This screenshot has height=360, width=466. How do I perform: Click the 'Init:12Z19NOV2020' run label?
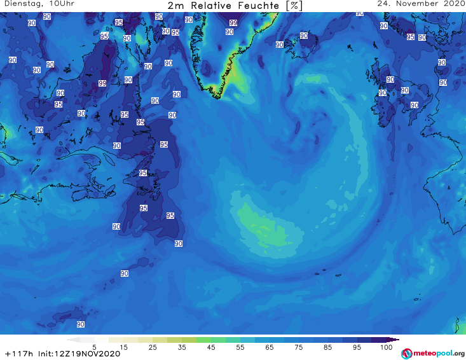pos(79,354)
